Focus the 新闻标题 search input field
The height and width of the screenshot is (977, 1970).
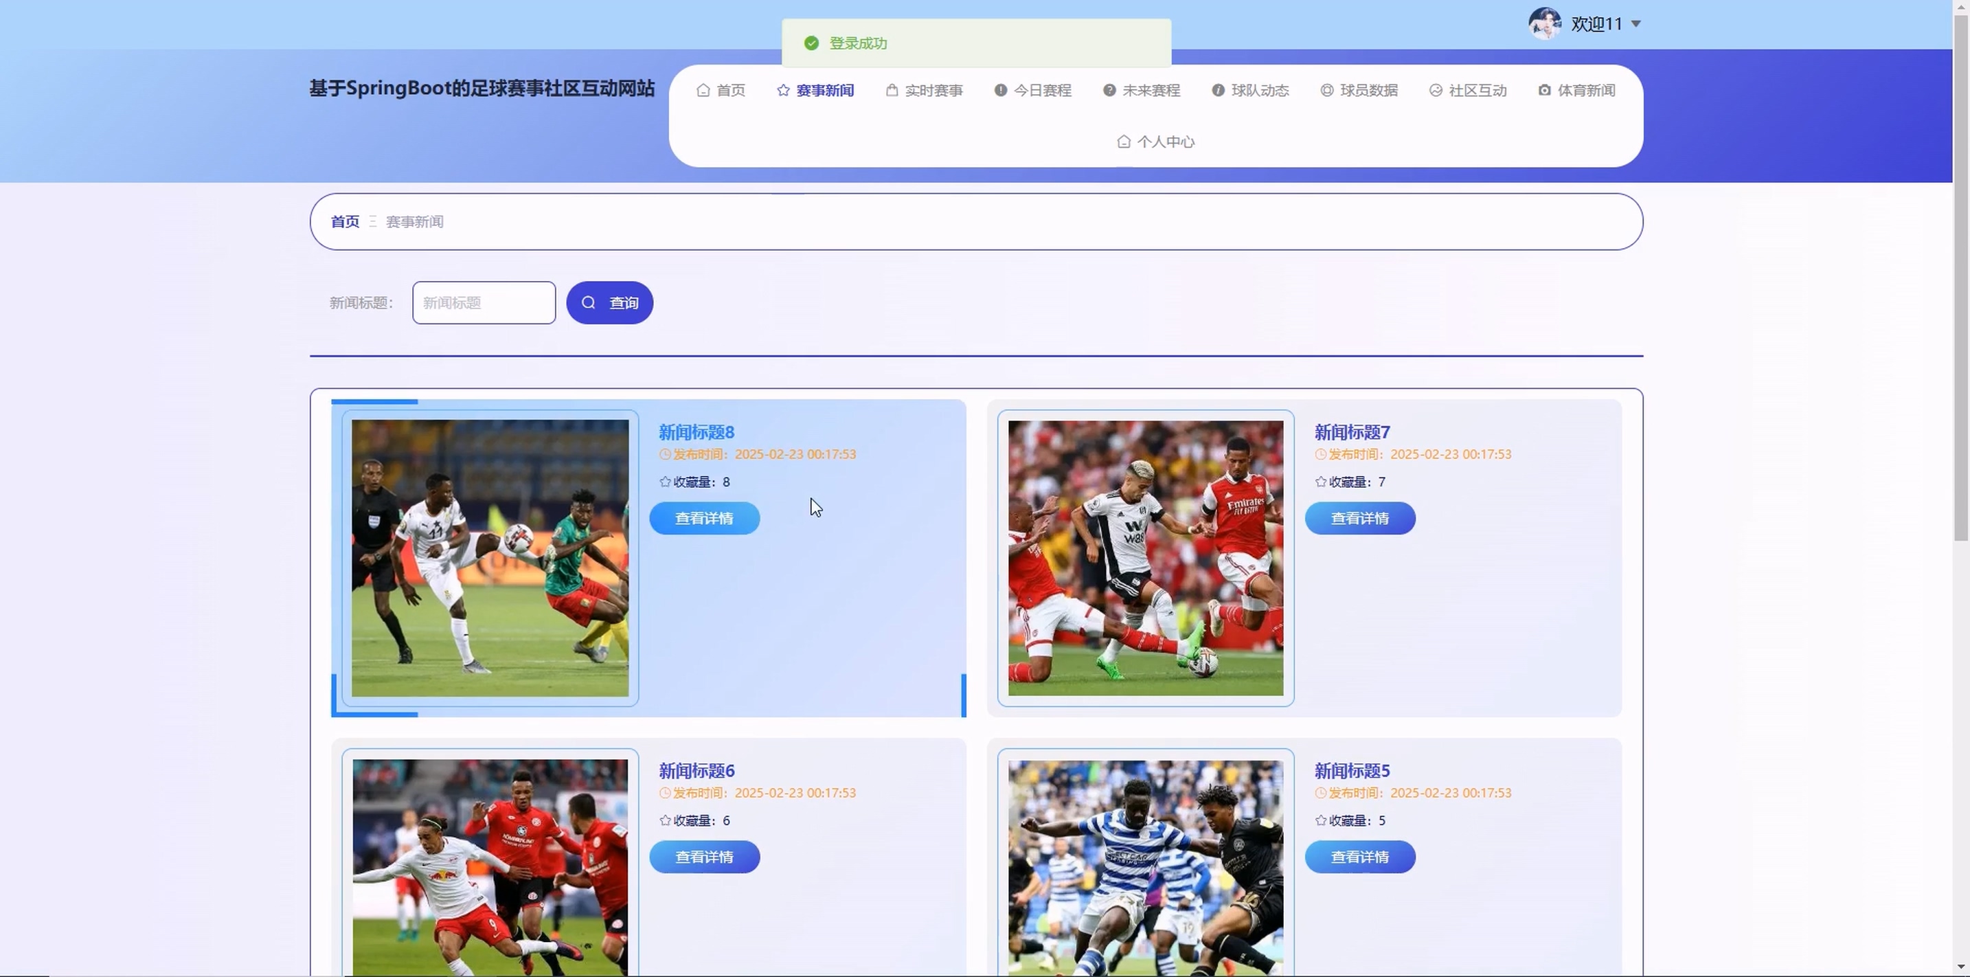point(484,303)
